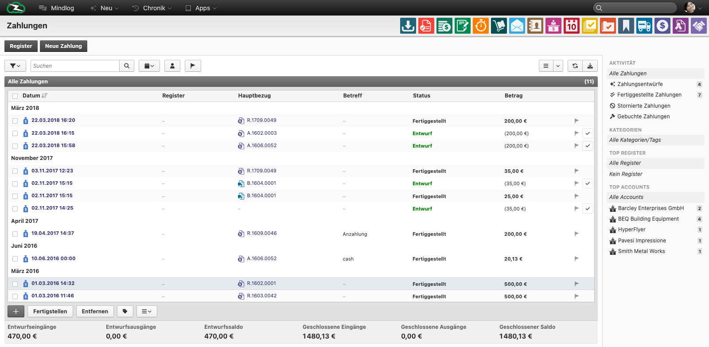Flag the 22.03.2018 16:20 payment row
Screen dimensions: 709x347
[577, 121]
